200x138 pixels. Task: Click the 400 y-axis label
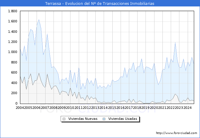tap(14, 83)
